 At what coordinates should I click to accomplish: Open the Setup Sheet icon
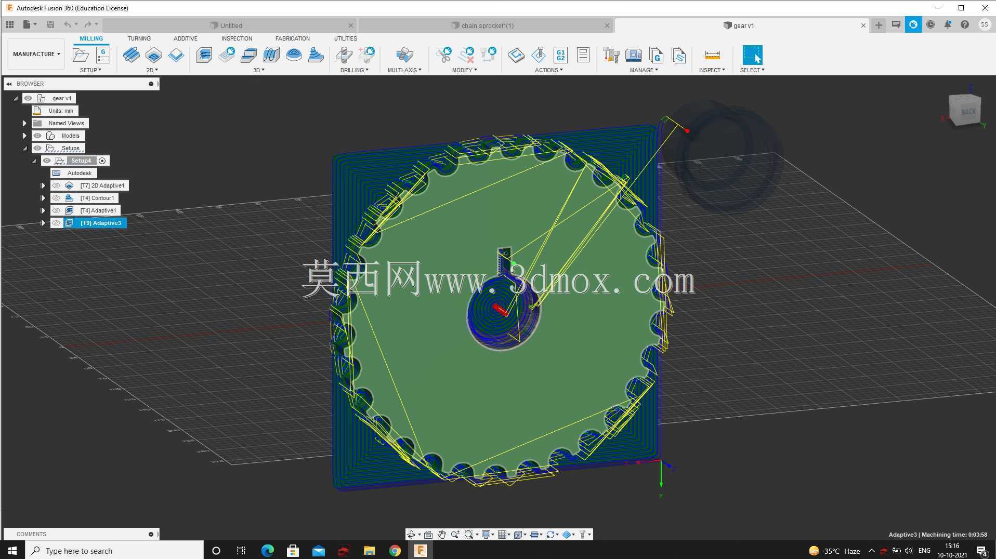[583, 55]
